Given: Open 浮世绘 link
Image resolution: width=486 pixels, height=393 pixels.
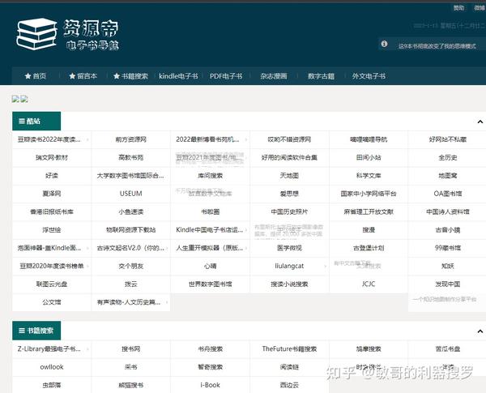Looking at the screenshot, I should (x=52, y=230).
